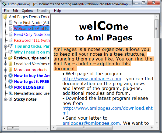Click the How to get it FREE icon
162x133 pixels.
[10, 81]
